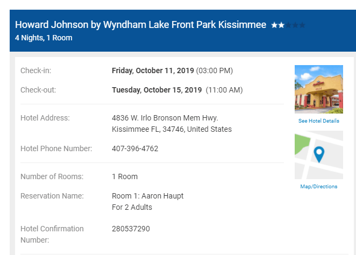Click the hotel confirmation number 280537290

[131, 229]
